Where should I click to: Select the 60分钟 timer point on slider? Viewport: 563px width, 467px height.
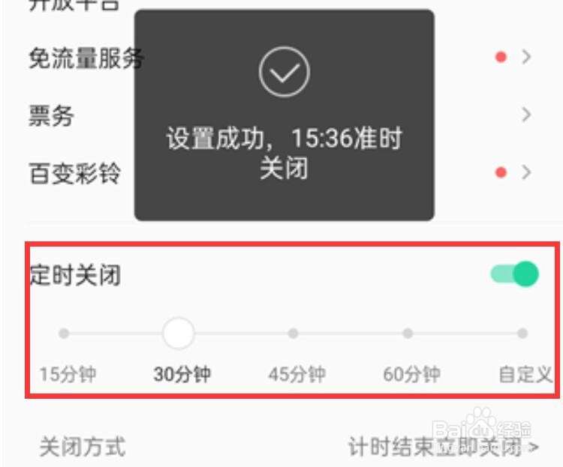point(408,334)
